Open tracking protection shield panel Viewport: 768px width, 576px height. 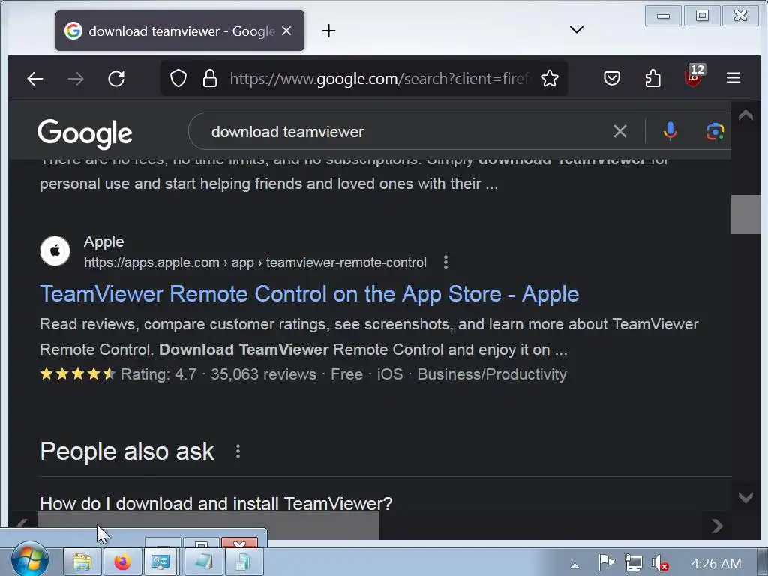pos(178,78)
